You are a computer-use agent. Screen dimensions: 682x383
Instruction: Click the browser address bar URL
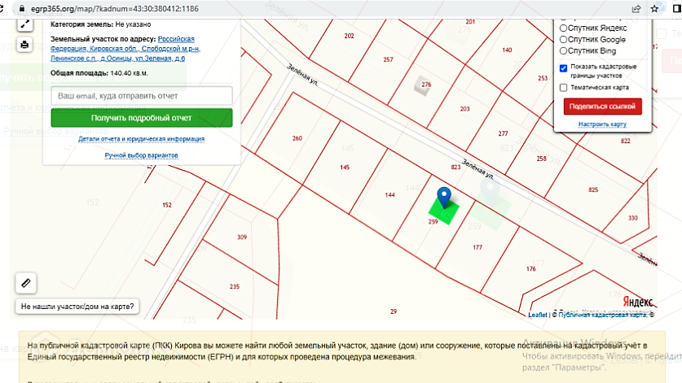[x=115, y=9]
